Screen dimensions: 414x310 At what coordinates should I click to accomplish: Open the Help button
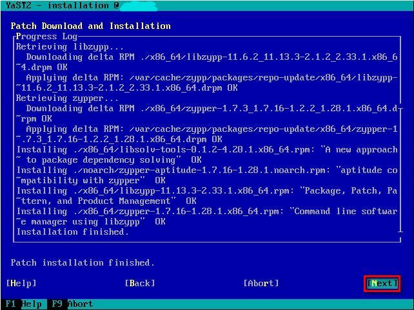[21, 284]
